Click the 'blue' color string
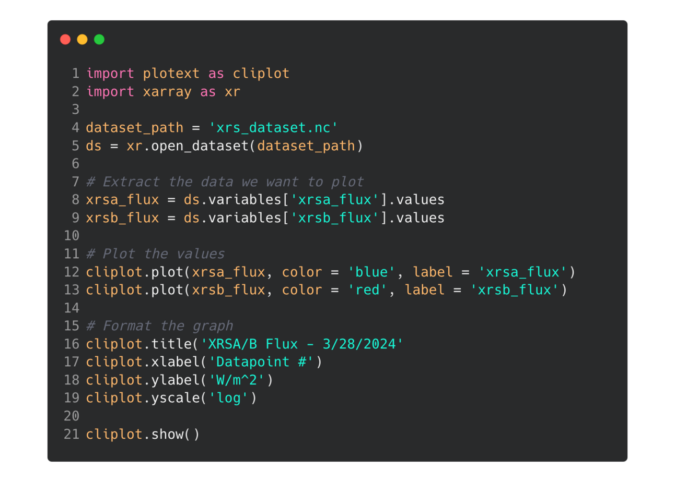The width and height of the screenshot is (675, 482). pyautogui.click(x=371, y=272)
